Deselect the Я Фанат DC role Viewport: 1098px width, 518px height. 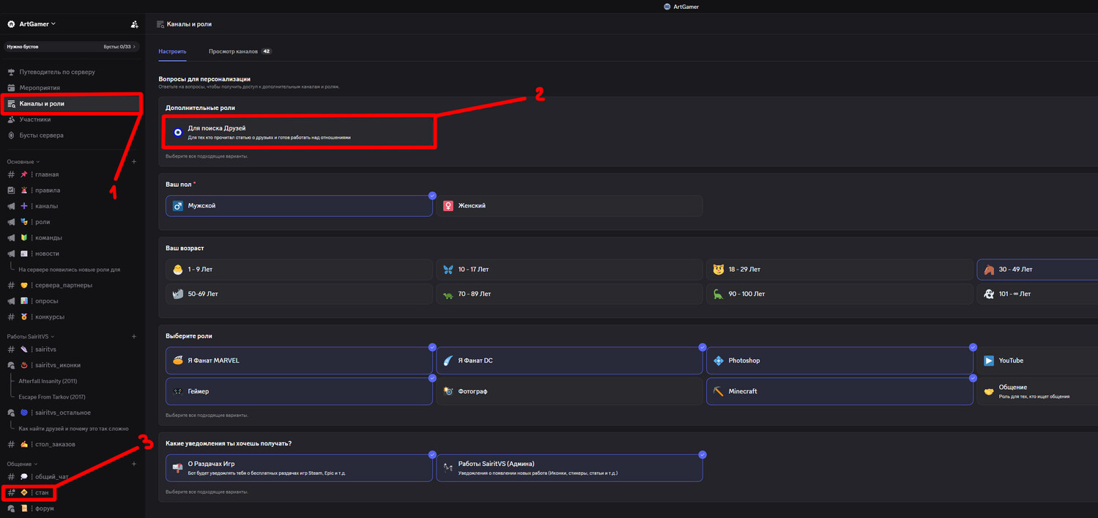[569, 360]
